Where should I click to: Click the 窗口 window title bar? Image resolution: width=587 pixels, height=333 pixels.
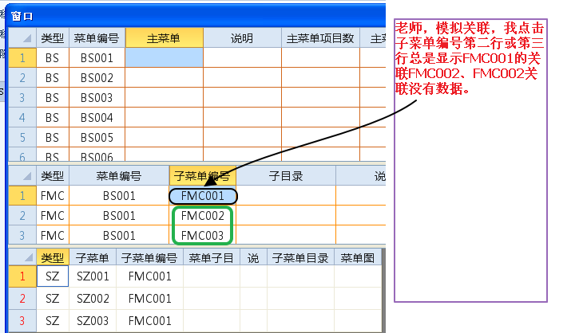[x=196, y=16]
